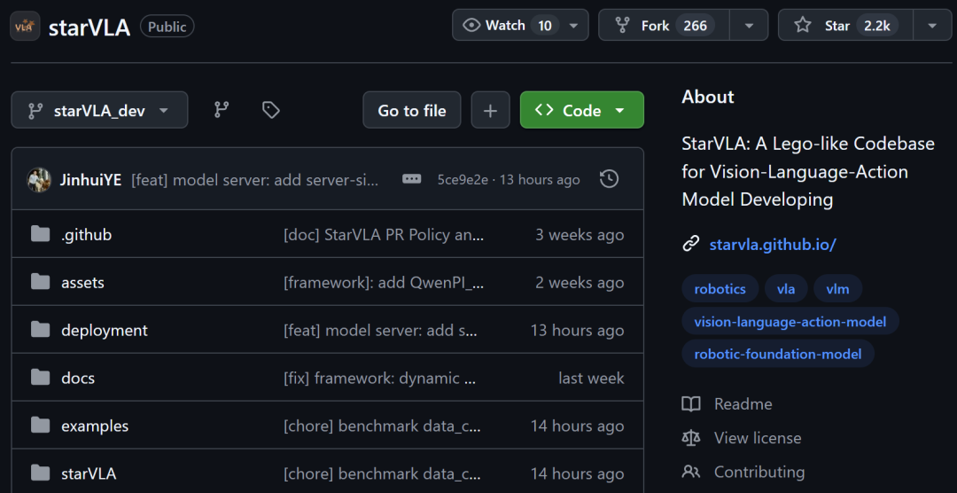957x493 pixels.
Task: Open the Star lists dropdown arrow
Action: (932, 25)
